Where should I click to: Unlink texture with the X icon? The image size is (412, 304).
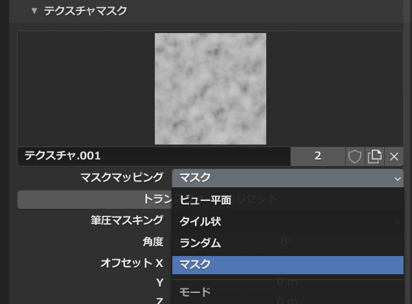click(394, 156)
